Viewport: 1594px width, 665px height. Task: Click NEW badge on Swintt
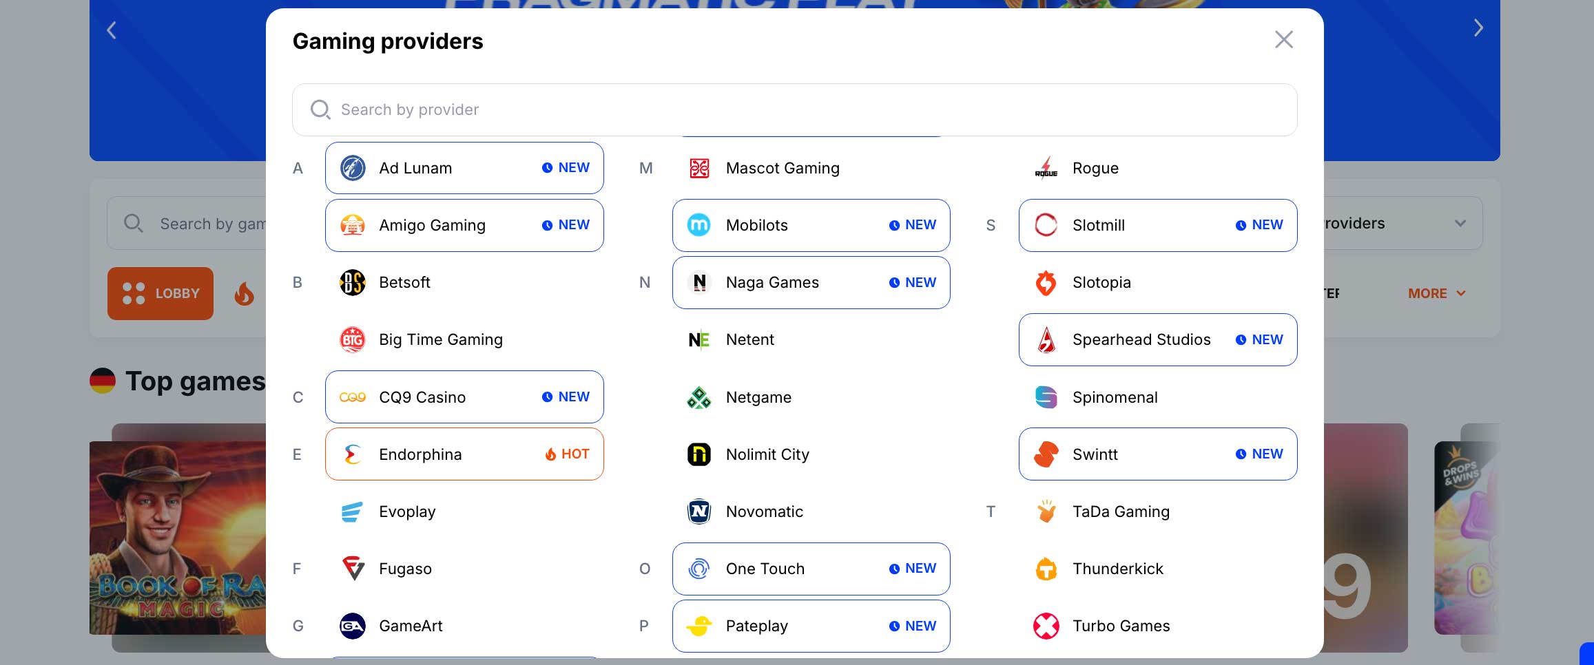pos(1259,454)
